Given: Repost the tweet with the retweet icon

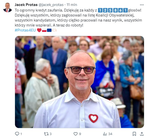Looking at the screenshot, I should coord(46,134).
